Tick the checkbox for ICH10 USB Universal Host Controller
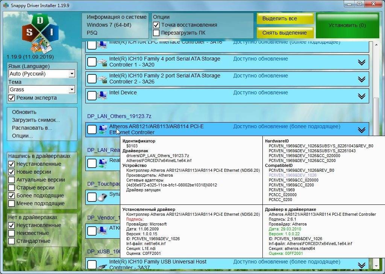The image size is (385, 274). (x=92, y=265)
